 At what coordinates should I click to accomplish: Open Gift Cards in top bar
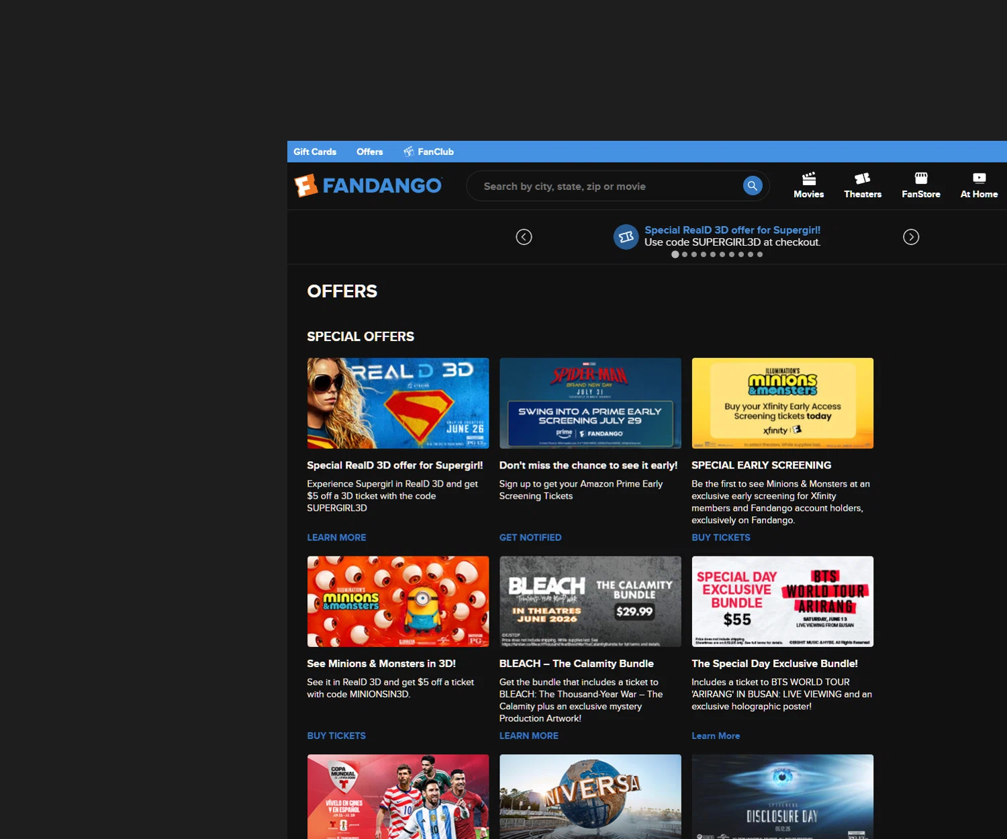pyautogui.click(x=315, y=152)
